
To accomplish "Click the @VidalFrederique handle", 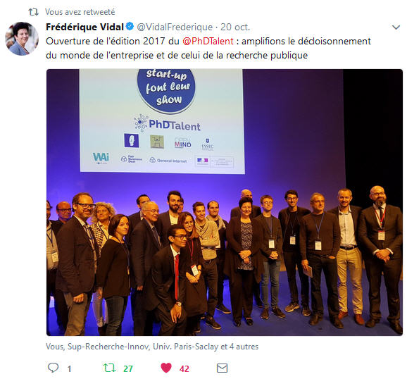I will (x=175, y=27).
